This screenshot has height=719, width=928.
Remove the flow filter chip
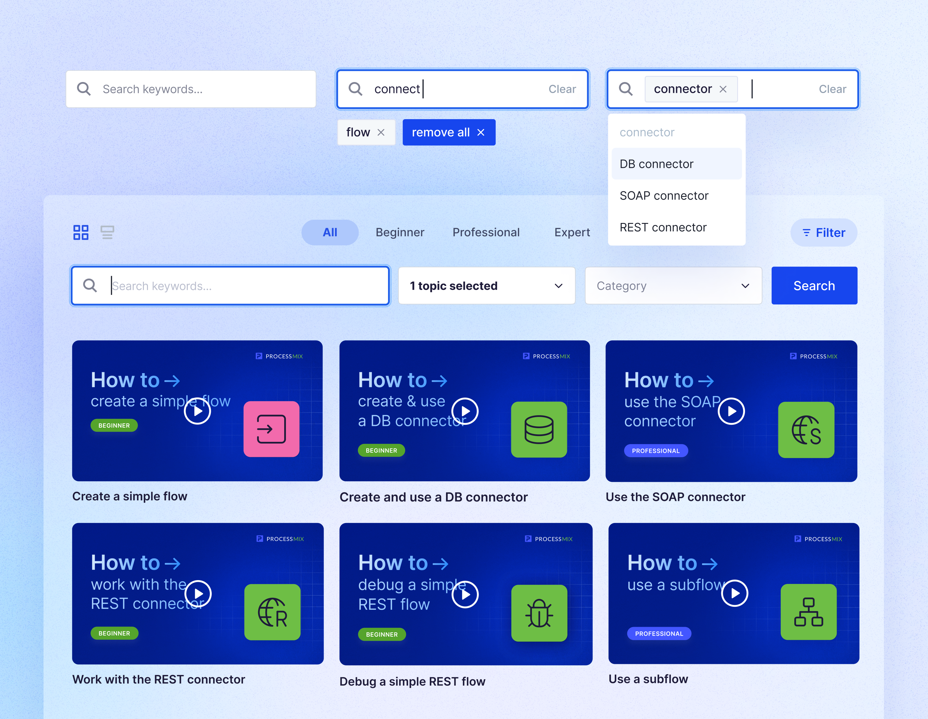(381, 132)
